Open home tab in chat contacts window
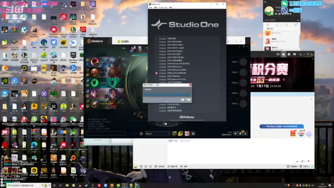 coord(268,25)
